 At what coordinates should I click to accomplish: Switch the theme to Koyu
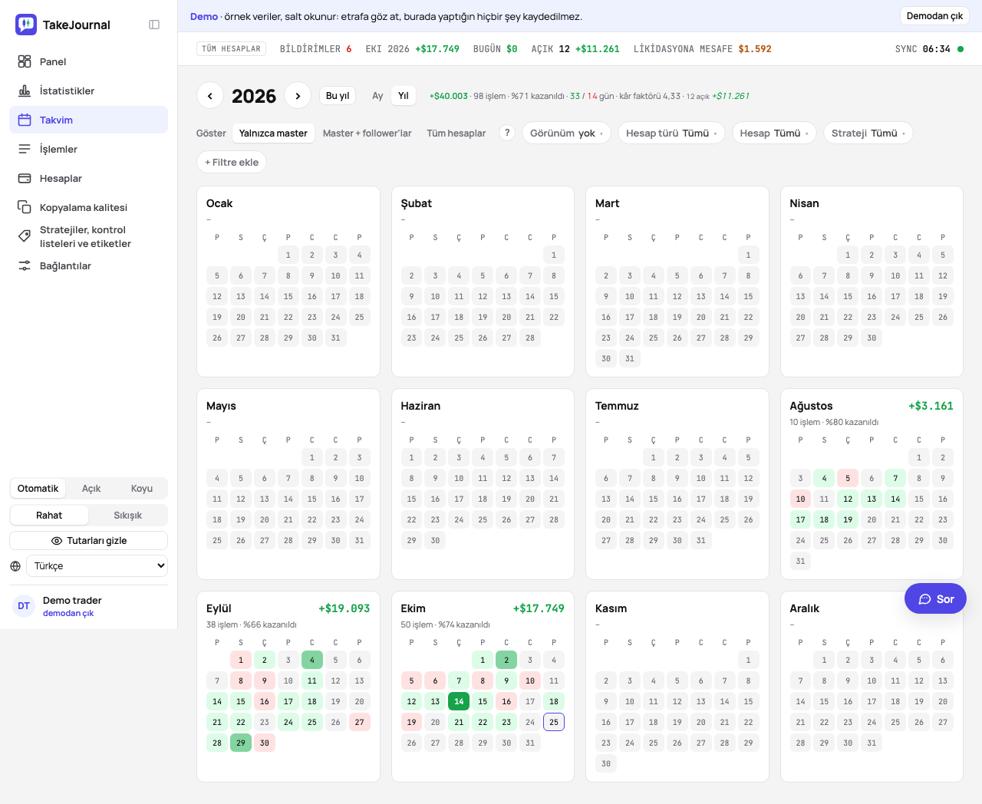(141, 489)
